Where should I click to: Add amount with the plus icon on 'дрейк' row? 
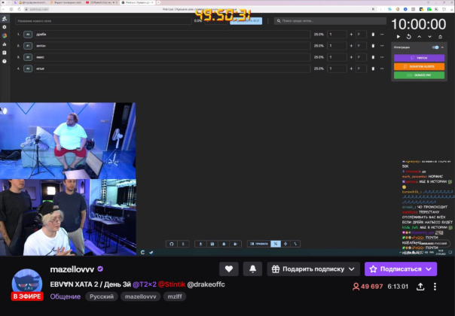tap(351, 34)
